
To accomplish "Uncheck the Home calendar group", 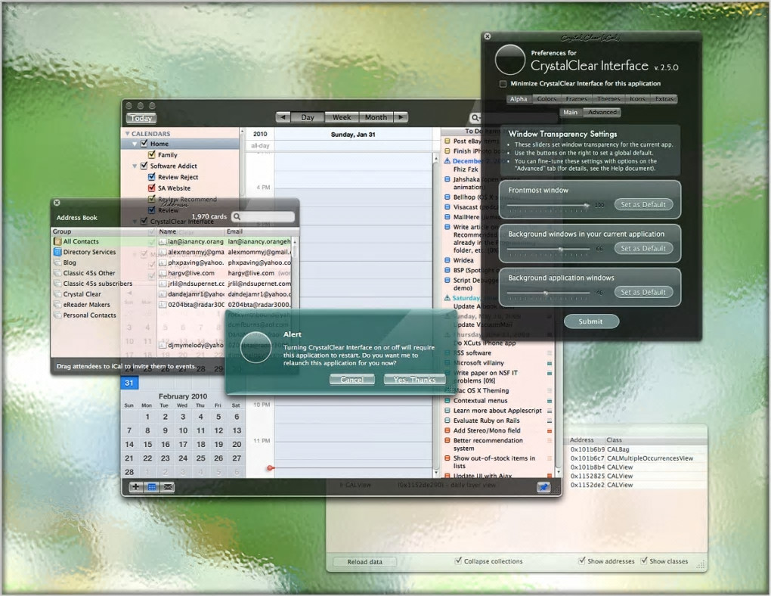I will click(x=144, y=144).
